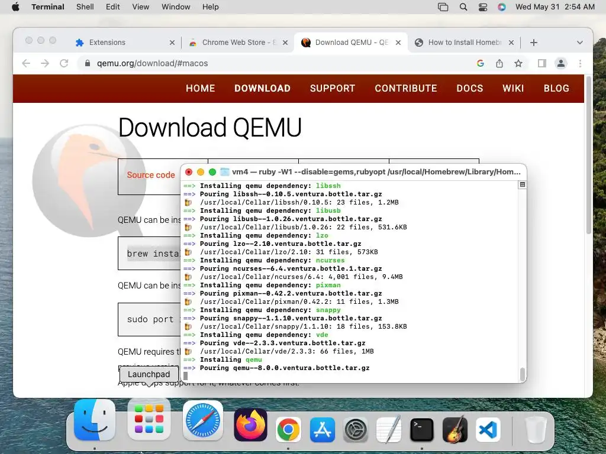The image size is (606, 454).
Task: Open the BLOG nav link
Action: 556,89
